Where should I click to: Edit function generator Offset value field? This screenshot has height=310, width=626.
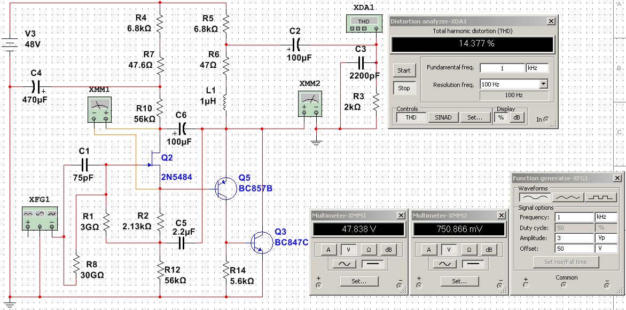pos(574,248)
